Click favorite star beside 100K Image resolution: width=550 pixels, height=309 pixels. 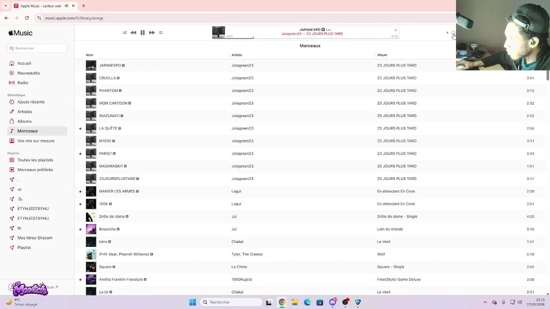pos(80,204)
